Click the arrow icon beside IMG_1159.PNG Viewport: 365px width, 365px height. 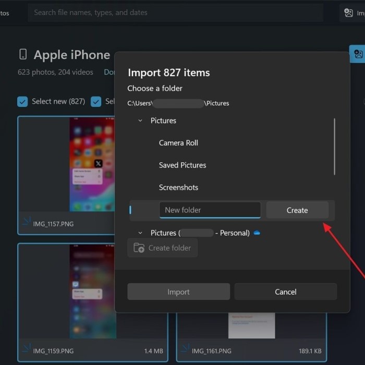tap(27, 348)
